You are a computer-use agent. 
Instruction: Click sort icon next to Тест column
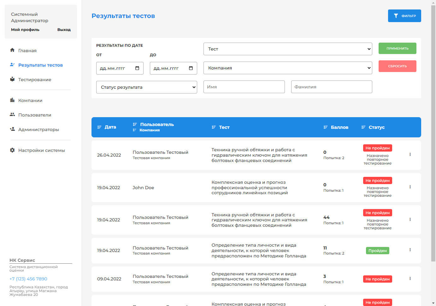click(214, 127)
